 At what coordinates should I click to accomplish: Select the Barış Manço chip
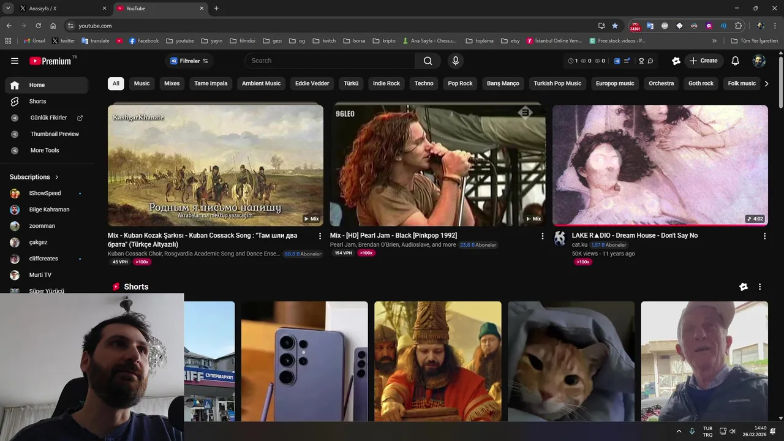click(x=503, y=83)
